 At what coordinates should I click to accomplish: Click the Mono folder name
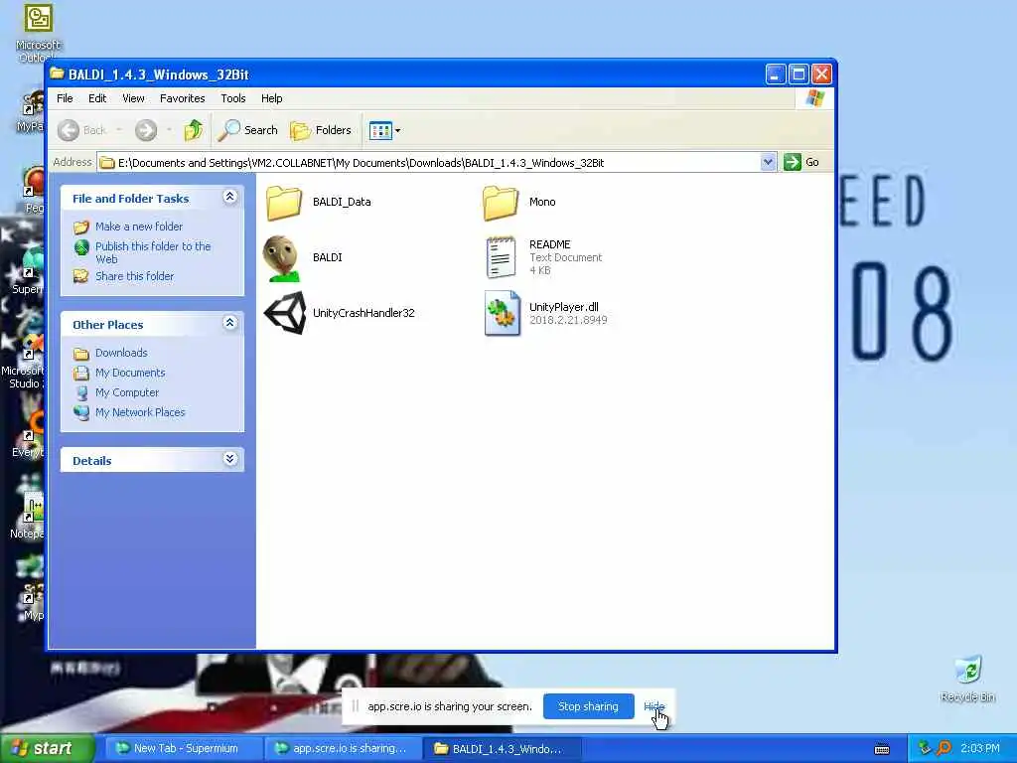point(542,202)
